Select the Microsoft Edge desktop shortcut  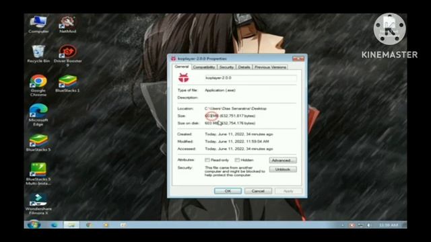tap(38, 115)
